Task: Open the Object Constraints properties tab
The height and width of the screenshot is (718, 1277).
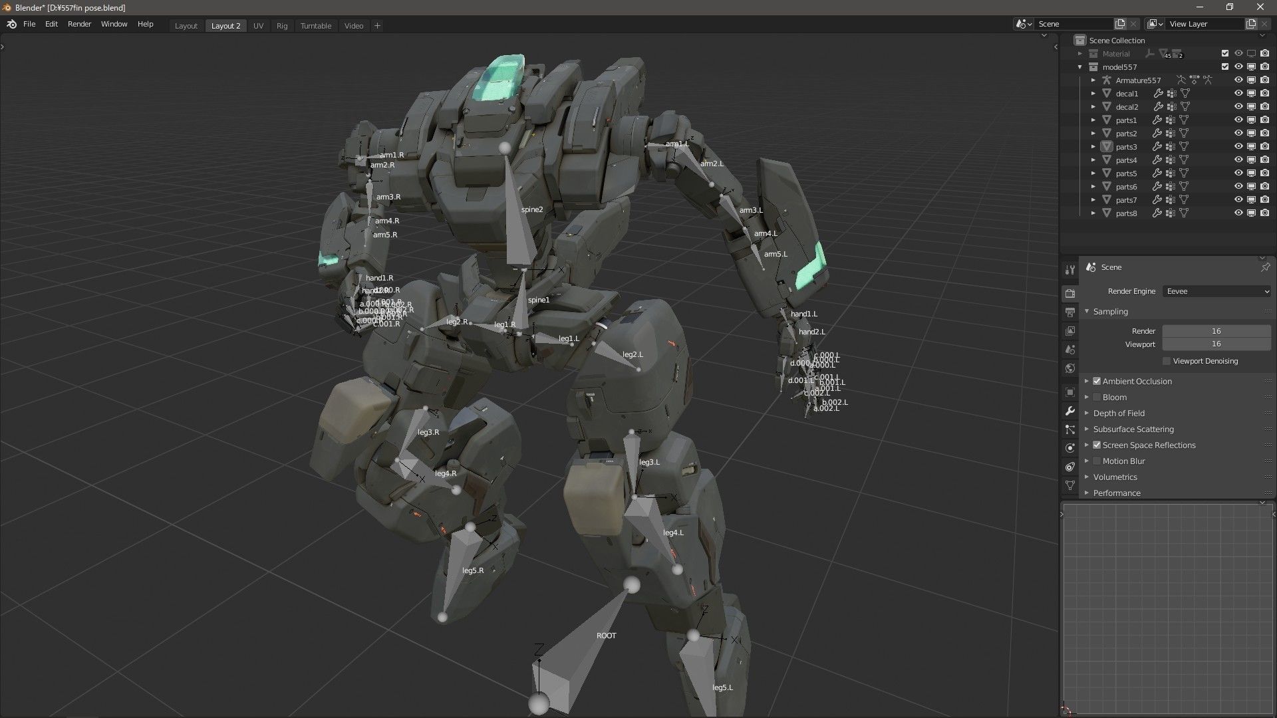Action: click(x=1069, y=467)
